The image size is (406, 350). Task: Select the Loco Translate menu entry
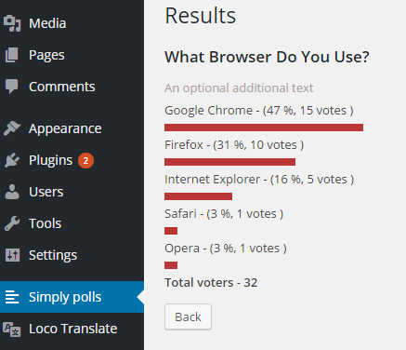(x=72, y=329)
